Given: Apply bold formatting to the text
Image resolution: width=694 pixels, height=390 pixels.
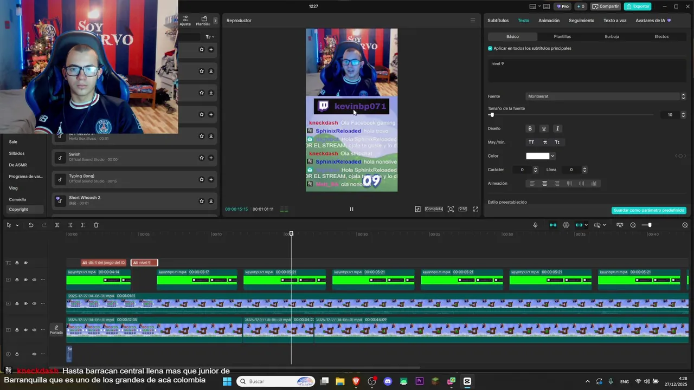Looking at the screenshot, I should 530,128.
